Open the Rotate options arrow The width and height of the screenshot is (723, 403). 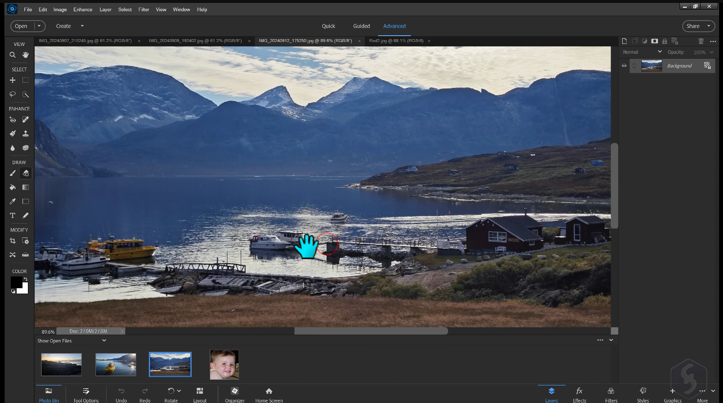179,391
